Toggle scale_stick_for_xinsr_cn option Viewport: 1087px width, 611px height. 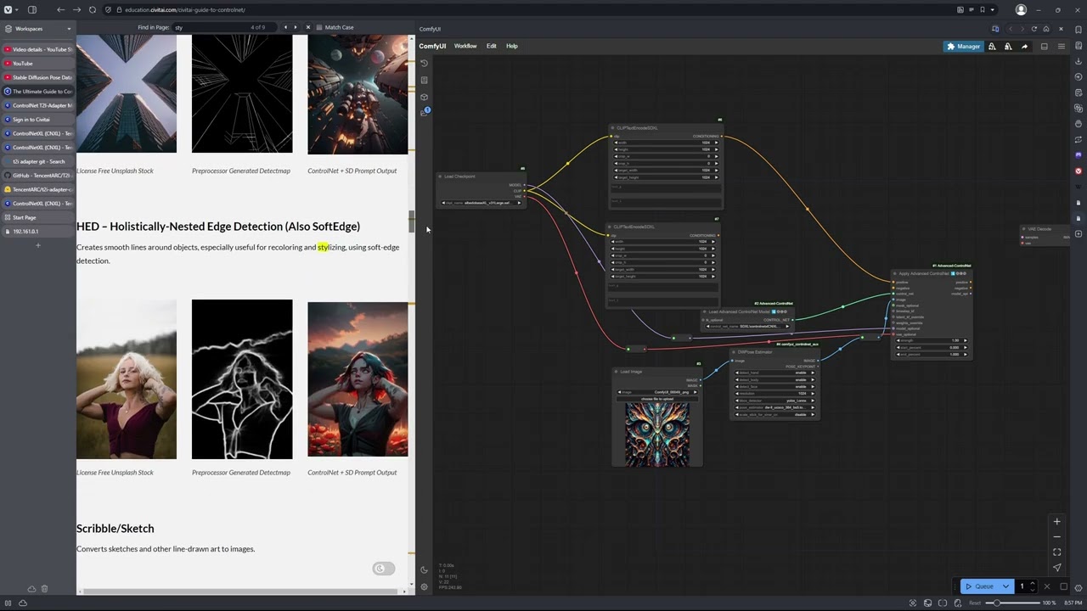click(x=775, y=415)
